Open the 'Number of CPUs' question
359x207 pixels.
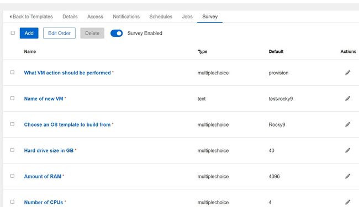44,202
